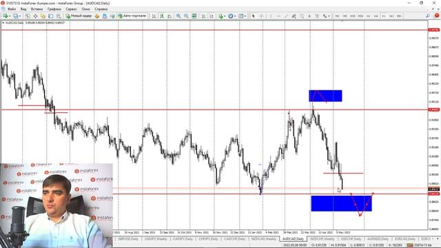441x248 pixels.
Task: Open the GBPUSD,Daily chart tab
Action: tap(128, 239)
